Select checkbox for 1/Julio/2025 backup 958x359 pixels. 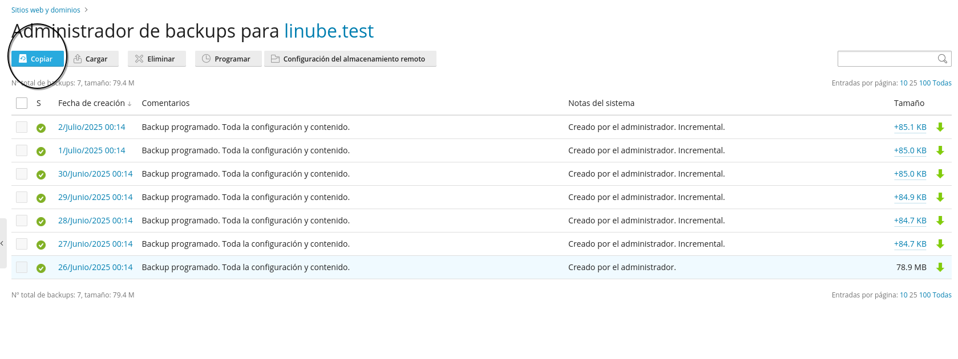coord(22,150)
